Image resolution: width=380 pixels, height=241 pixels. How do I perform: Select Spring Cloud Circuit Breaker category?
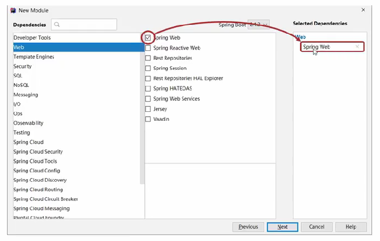click(78, 199)
